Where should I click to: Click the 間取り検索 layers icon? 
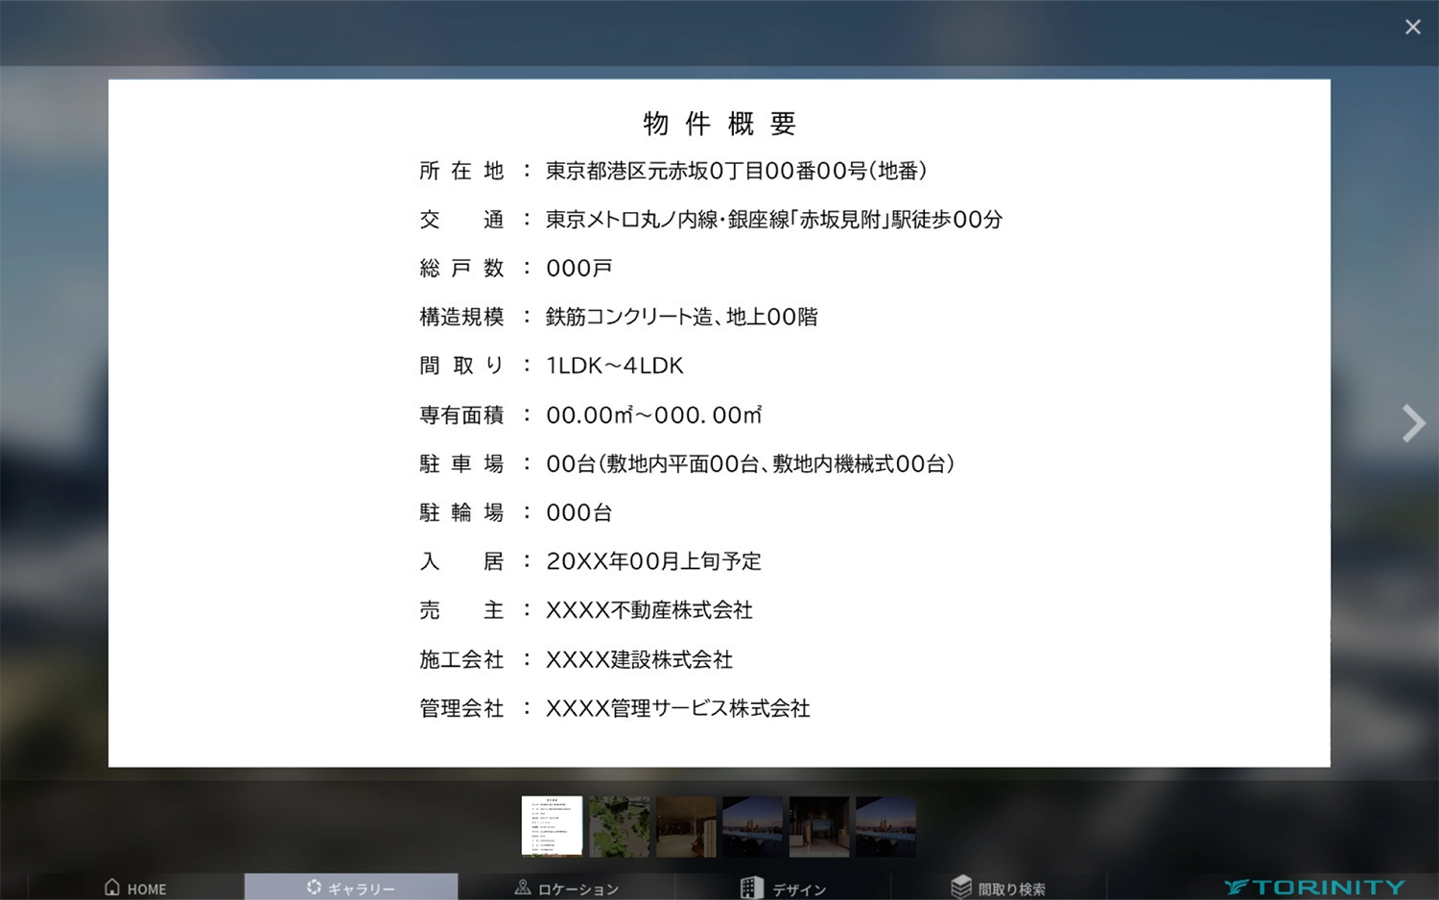click(960, 887)
